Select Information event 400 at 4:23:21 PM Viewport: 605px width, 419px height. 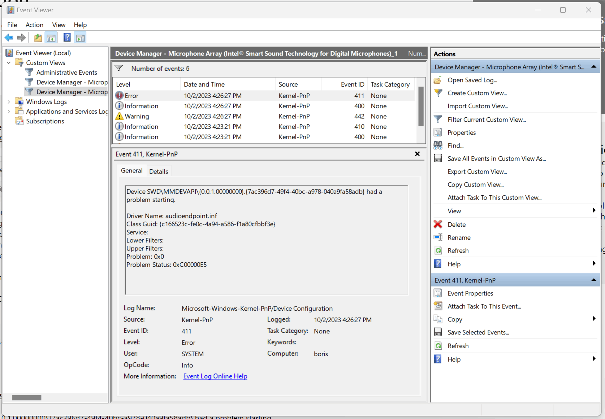[x=264, y=137]
